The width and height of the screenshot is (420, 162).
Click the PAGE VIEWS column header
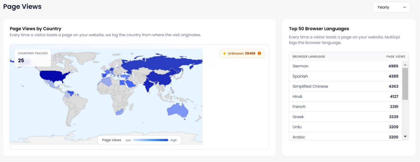tap(396, 56)
